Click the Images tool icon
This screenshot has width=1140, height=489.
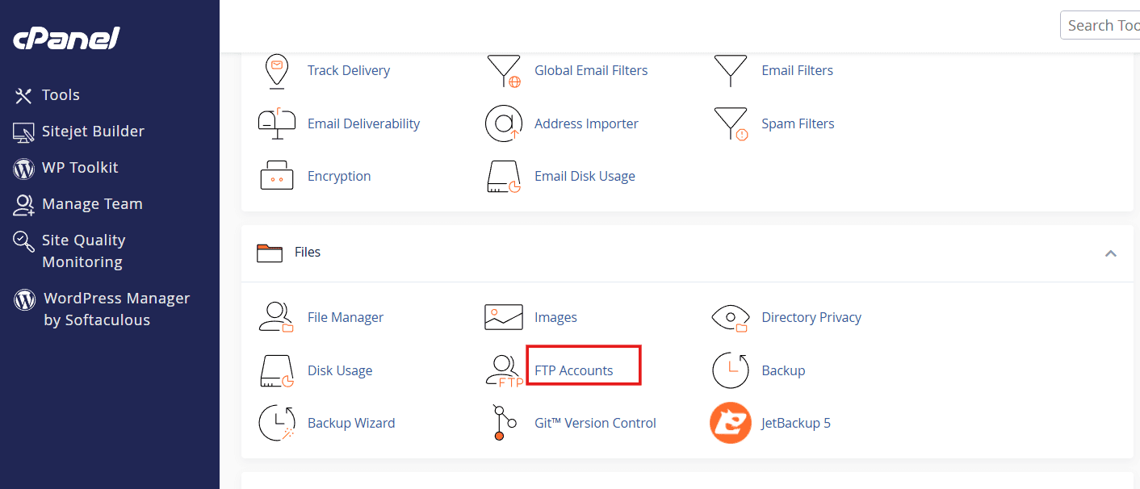(503, 316)
